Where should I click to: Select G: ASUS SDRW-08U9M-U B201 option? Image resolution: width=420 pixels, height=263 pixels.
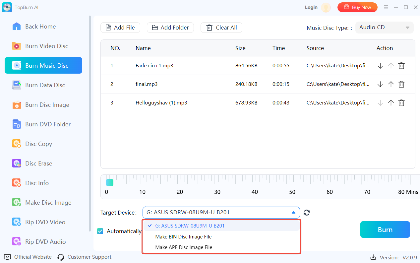(x=190, y=226)
